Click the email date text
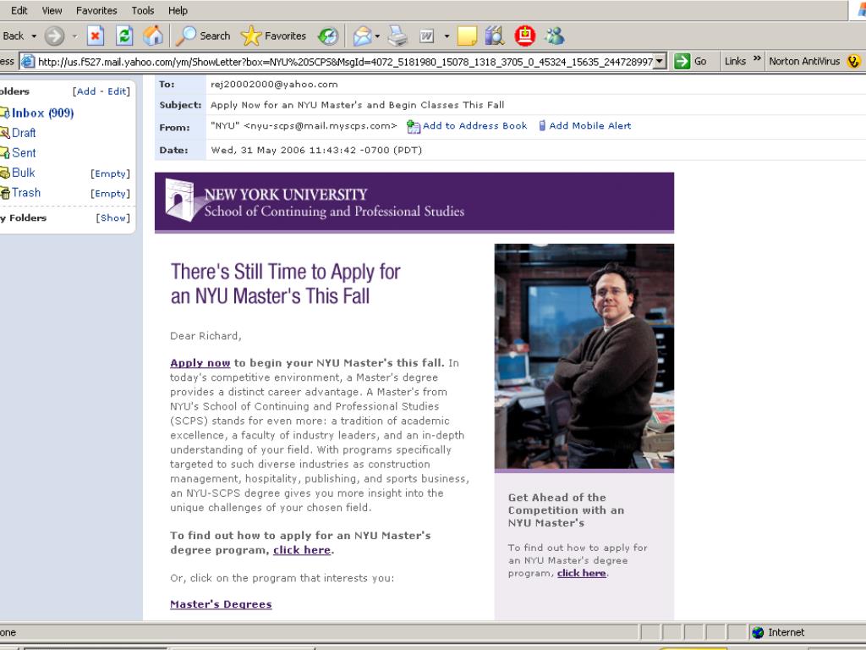This screenshot has height=650, width=866. 316,151
